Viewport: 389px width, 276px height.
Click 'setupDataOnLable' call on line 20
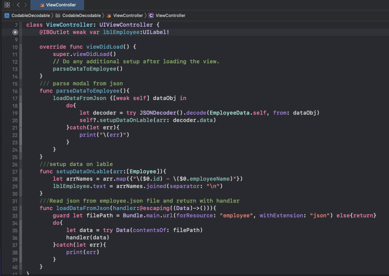point(126,120)
